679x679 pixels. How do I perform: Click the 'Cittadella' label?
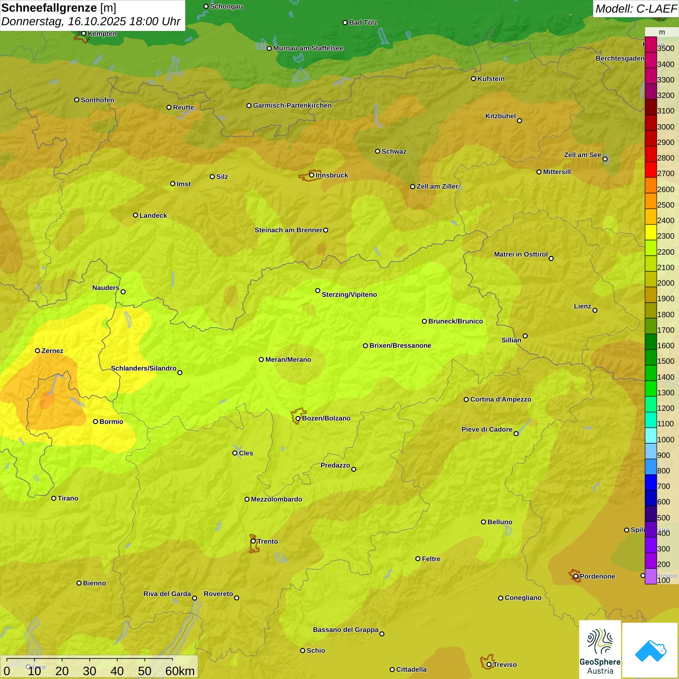[411, 669]
